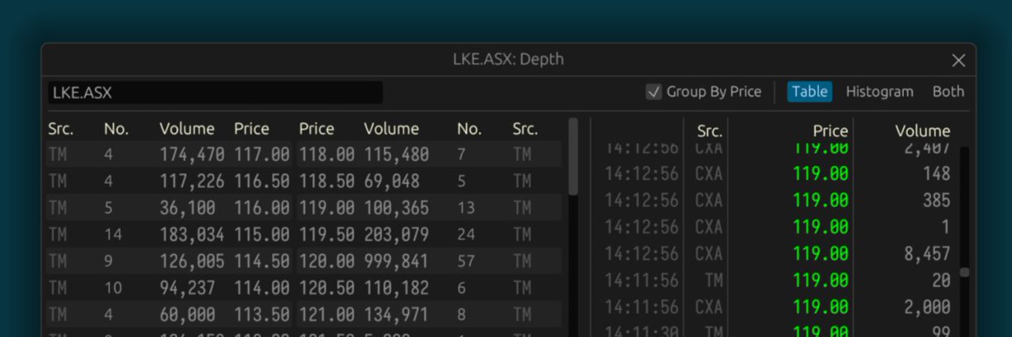The image size is (1012, 337).
Task: Select ask order count 13
Action: click(466, 208)
